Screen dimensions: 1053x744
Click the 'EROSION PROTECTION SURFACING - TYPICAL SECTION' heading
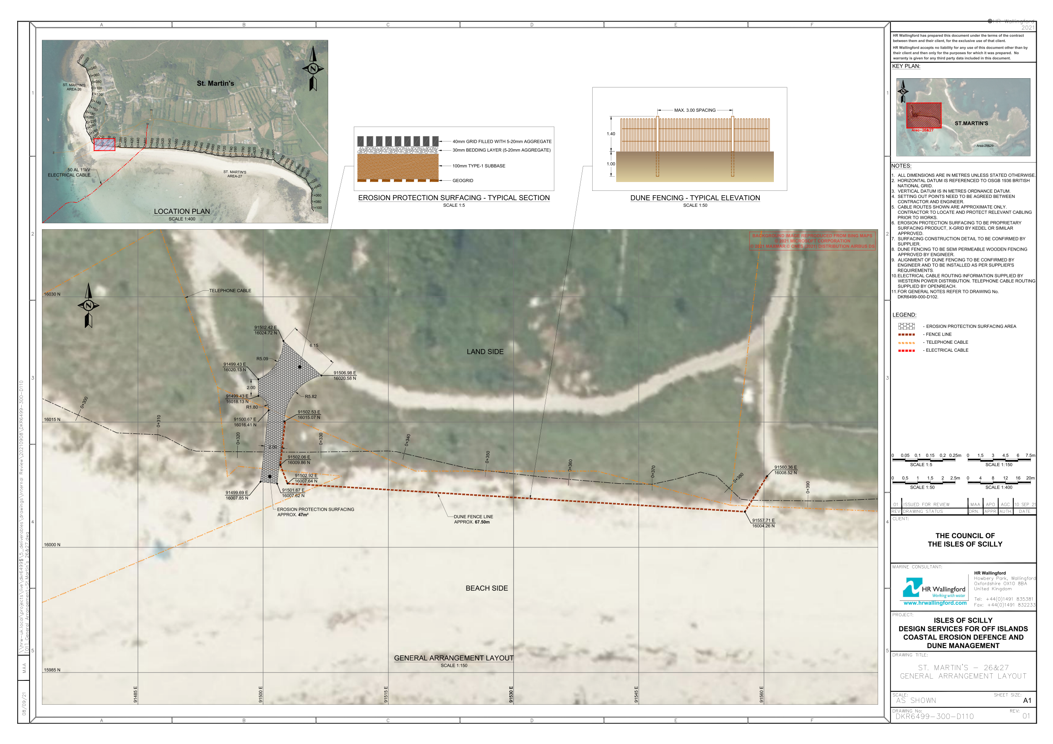tap(454, 197)
